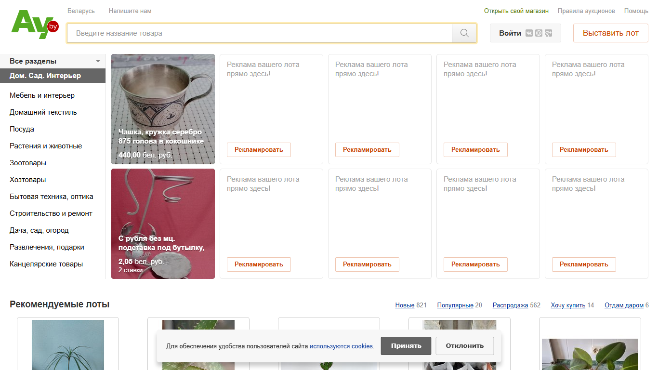The width and height of the screenshot is (658, 370).
Task: Open the Канцелярские товары category
Action: (x=46, y=264)
